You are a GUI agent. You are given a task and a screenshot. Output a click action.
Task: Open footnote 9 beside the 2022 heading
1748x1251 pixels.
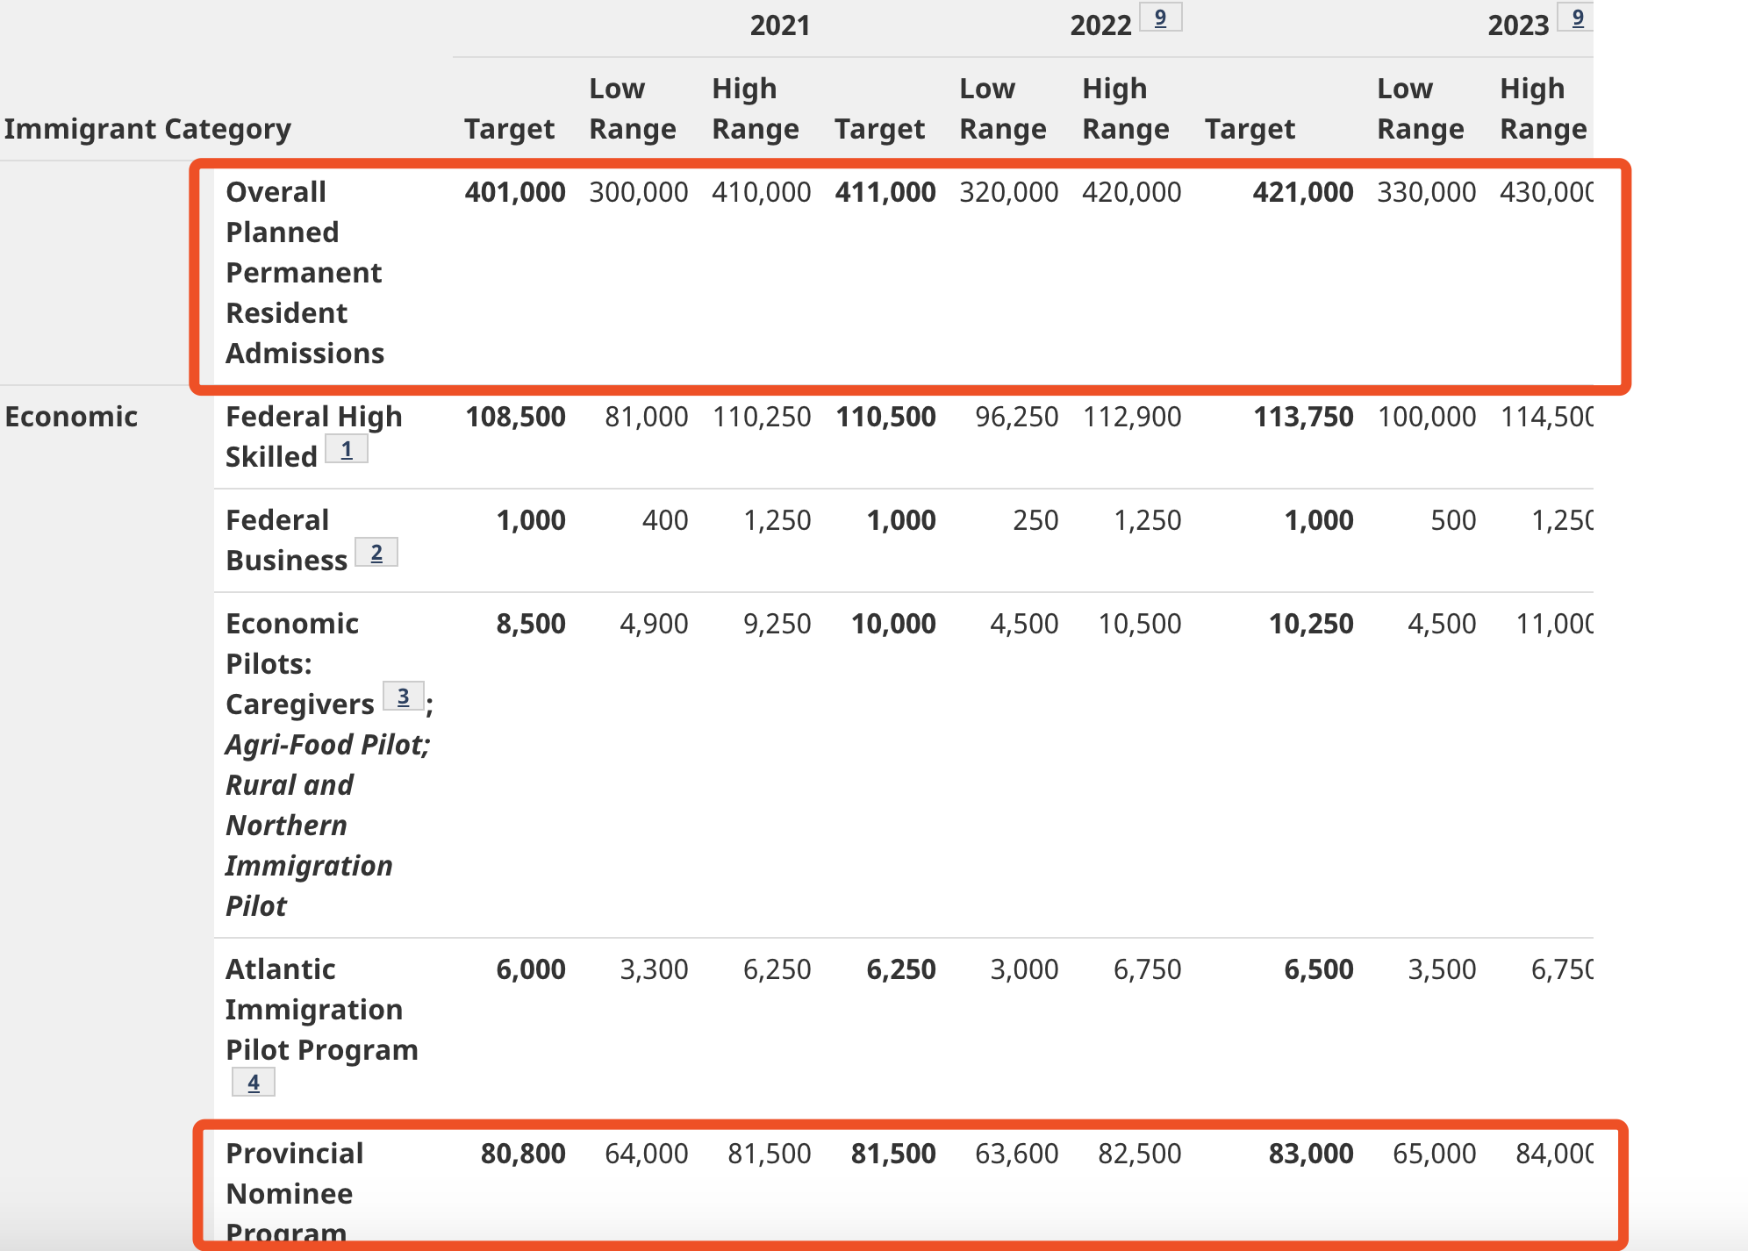coord(1160,18)
